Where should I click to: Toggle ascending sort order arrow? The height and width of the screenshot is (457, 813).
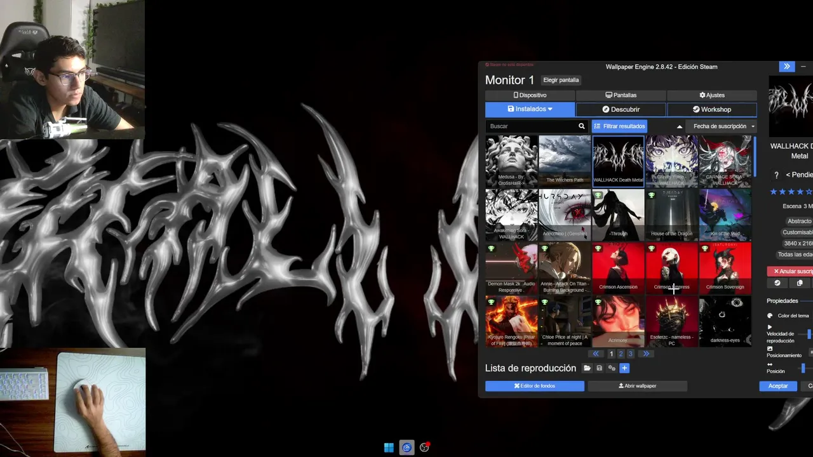(680, 126)
